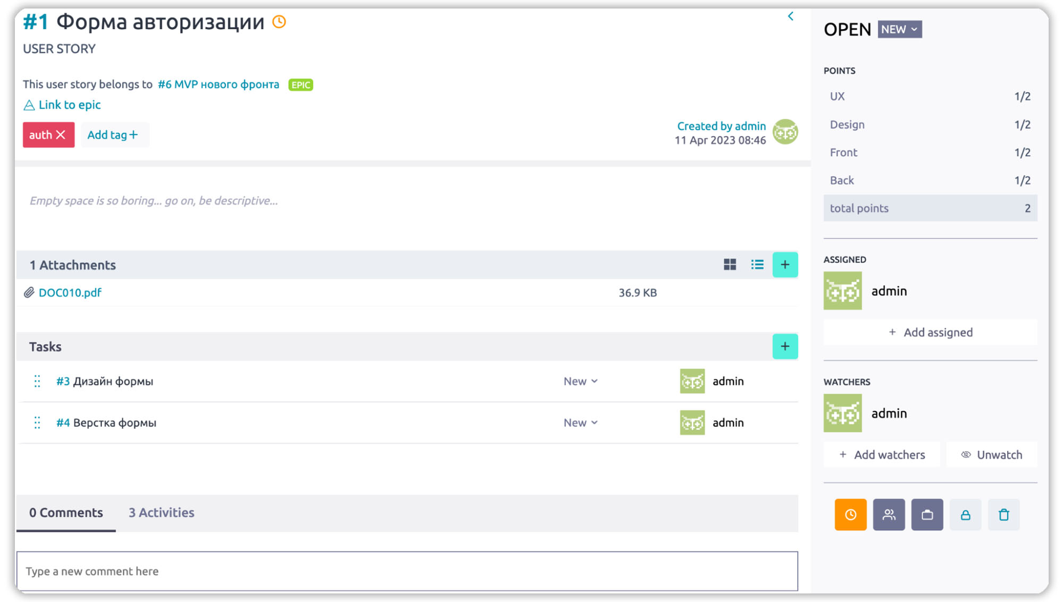Click the trash delete icon
Screen dimensions: 1063x602
point(1003,514)
